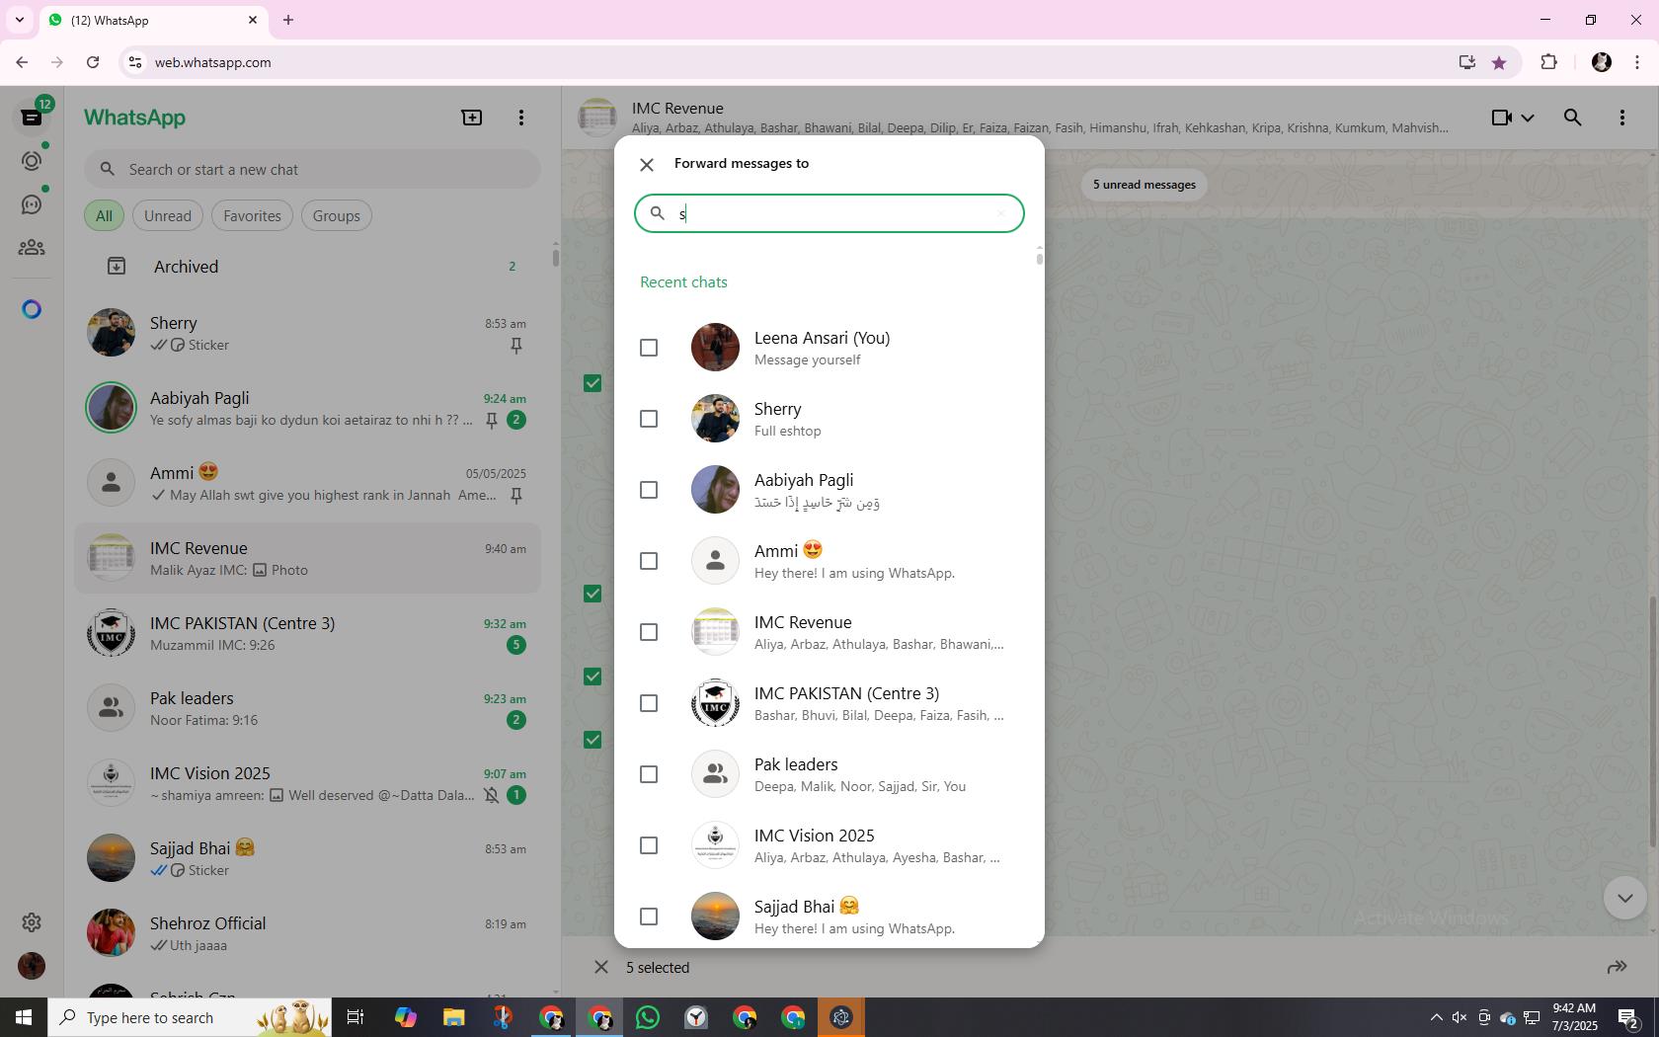Open the Windows Start menu
Viewport: 1659px width, 1037px height.
coord(24,1017)
